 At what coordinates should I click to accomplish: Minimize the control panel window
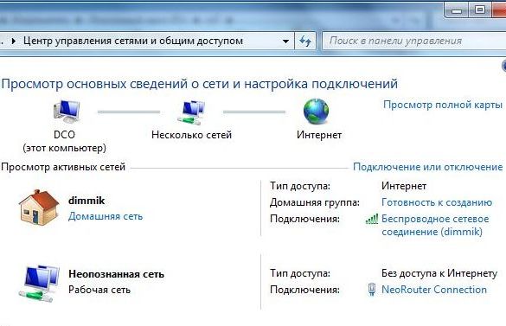pyautogui.click(x=457, y=10)
